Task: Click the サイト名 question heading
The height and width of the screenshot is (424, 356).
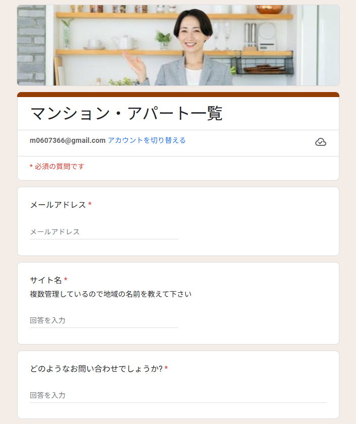Action: [46, 280]
